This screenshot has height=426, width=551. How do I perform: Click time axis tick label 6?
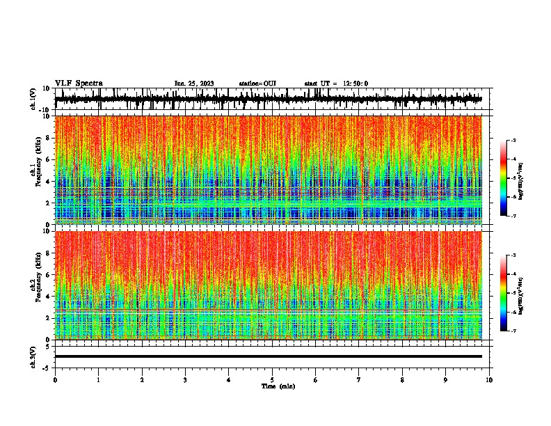pos(316,380)
